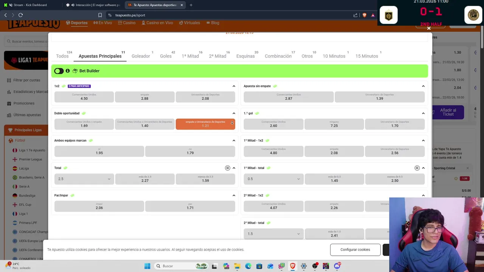Click Configurar cookies button

[x=355, y=250]
